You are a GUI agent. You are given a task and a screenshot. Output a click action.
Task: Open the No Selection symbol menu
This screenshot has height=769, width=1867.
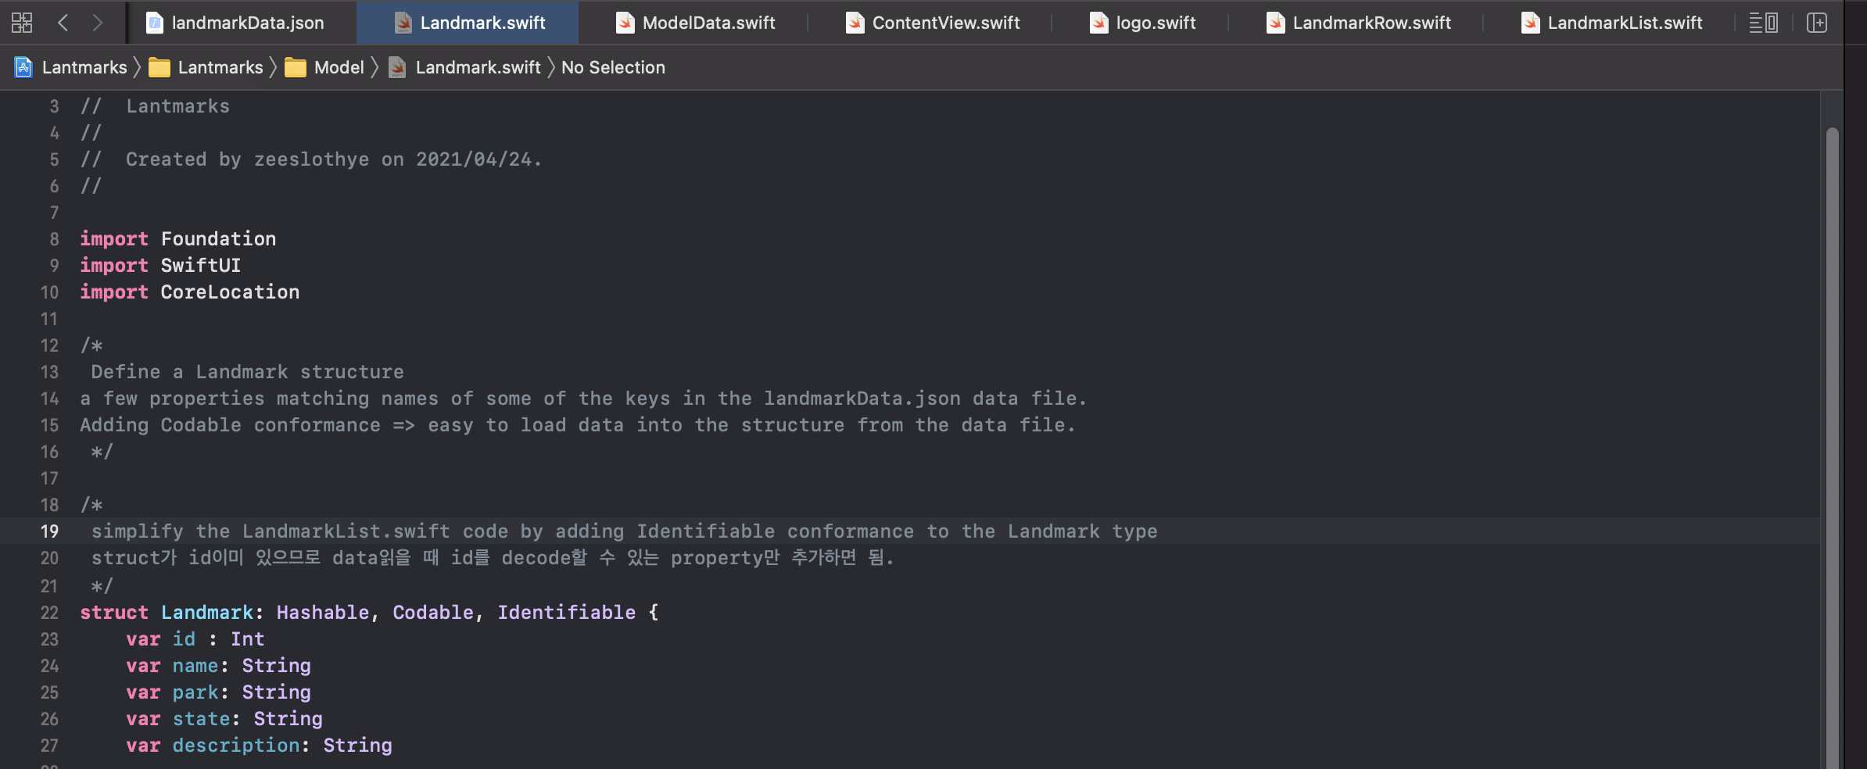[x=613, y=67]
